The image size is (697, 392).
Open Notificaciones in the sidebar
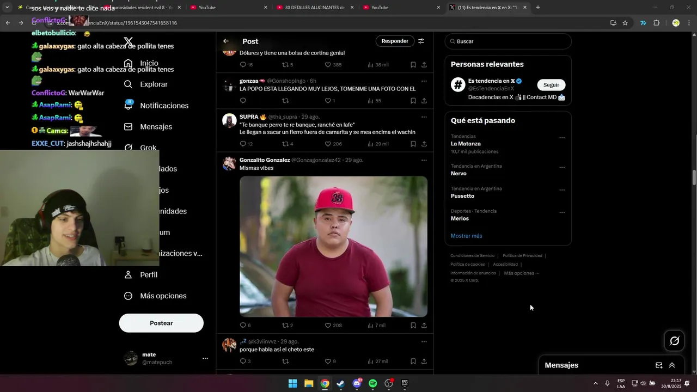click(x=156, y=106)
